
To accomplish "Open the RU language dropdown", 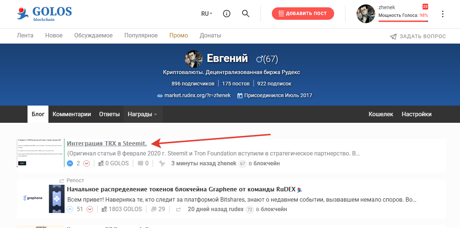I will coord(207,14).
